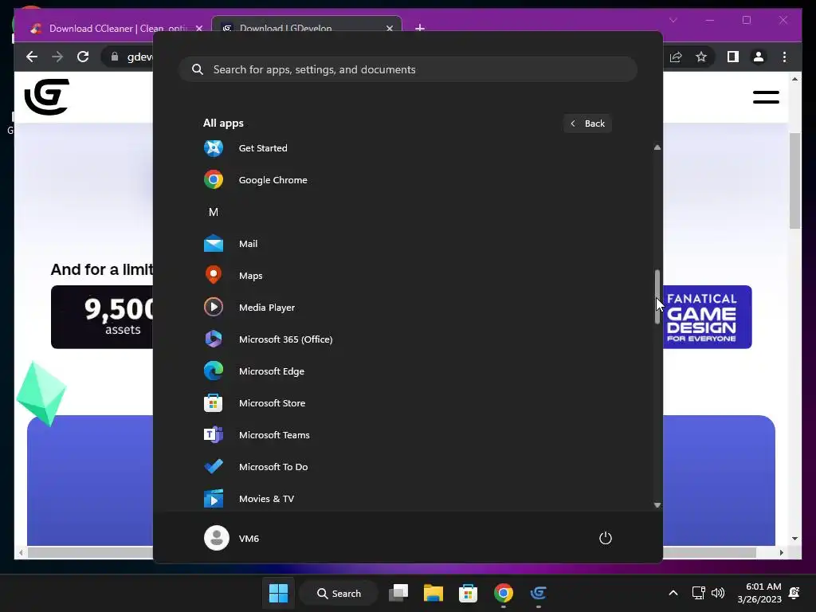Open Chrome side panel icon
This screenshot has height=612, width=816.
(x=733, y=57)
